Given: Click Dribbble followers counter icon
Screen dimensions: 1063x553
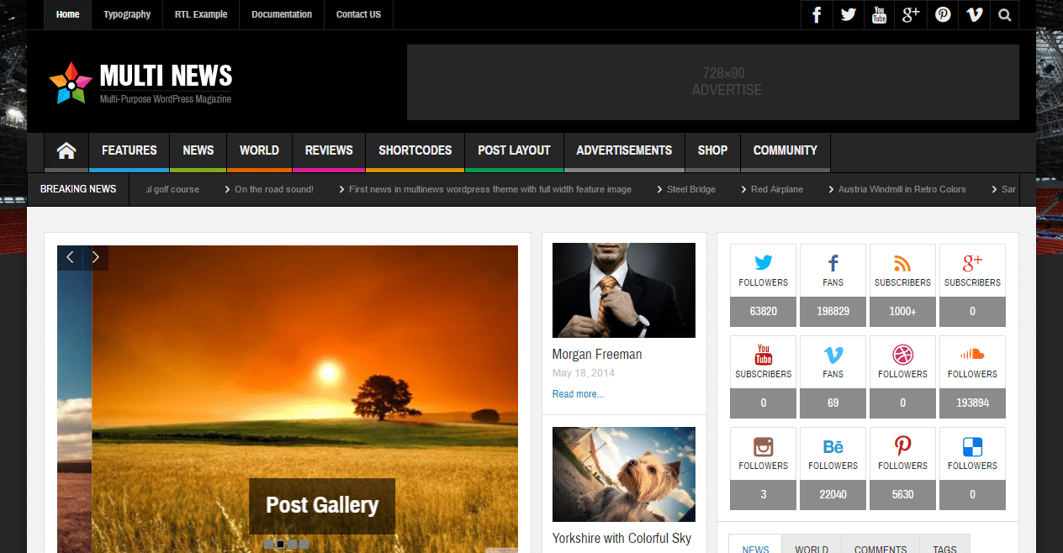Looking at the screenshot, I should [902, 354].
